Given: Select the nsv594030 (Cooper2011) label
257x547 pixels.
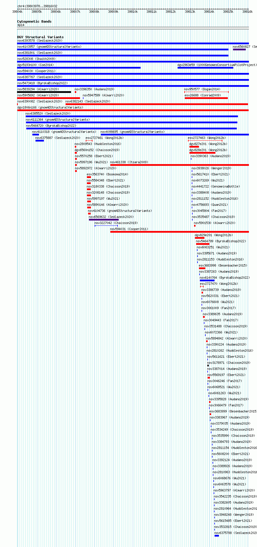Looking at the screenshot, I should 36,71.
